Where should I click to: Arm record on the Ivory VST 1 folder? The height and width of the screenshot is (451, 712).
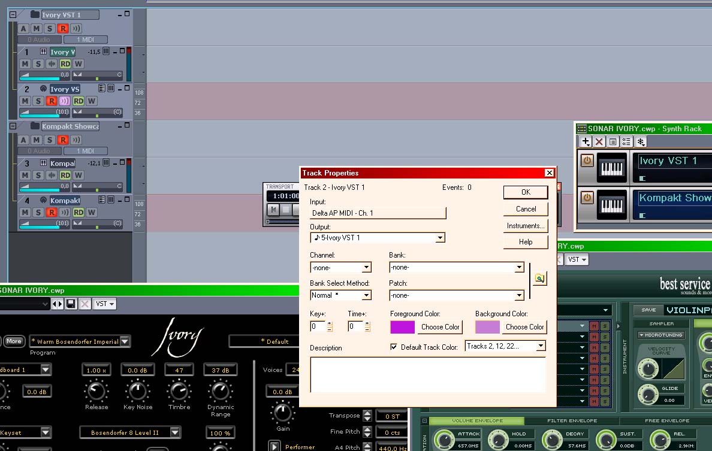(63, 29)
